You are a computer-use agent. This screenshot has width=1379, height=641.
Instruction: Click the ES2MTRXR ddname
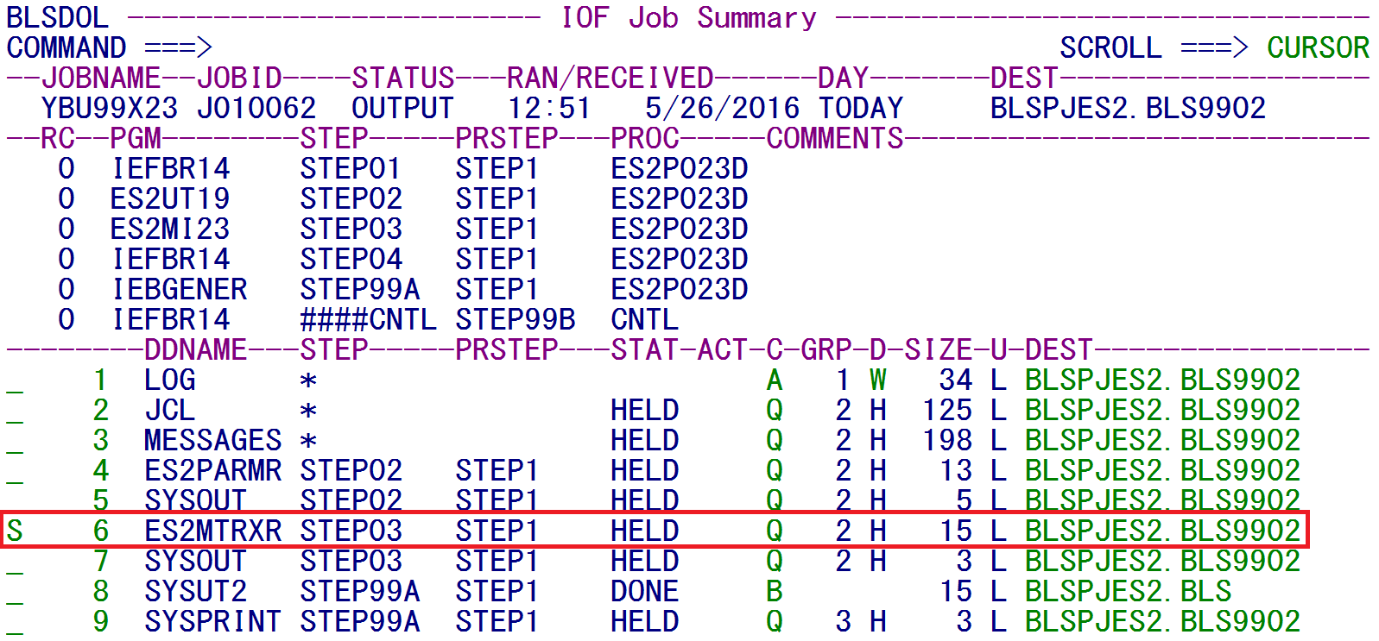(x=213, y=531)
